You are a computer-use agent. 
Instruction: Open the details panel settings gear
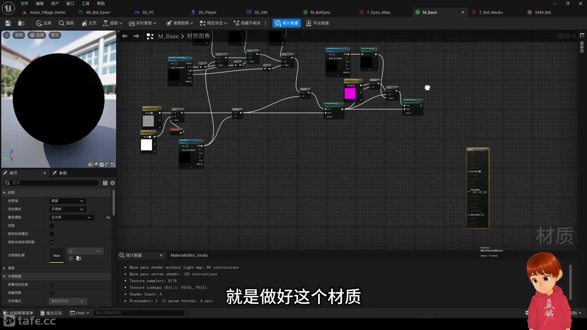pos(113,183)
